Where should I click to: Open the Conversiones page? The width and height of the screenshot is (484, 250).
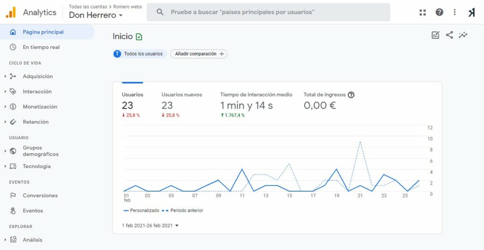coord(40,195)
